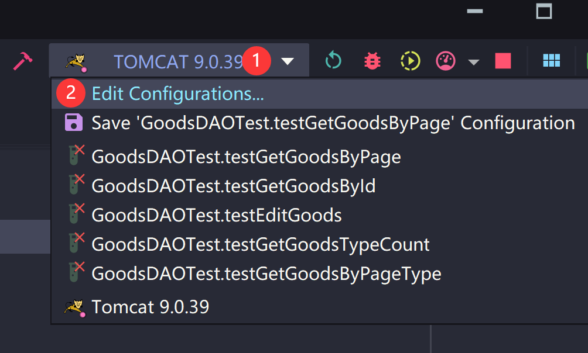Pick the GoodsDAOTest.testGetGoodsTypeCount configuration

tap(260, 244)
